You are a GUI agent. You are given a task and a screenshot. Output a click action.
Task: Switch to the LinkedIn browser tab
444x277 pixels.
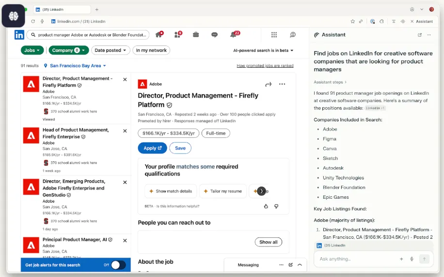click(62, 9)
